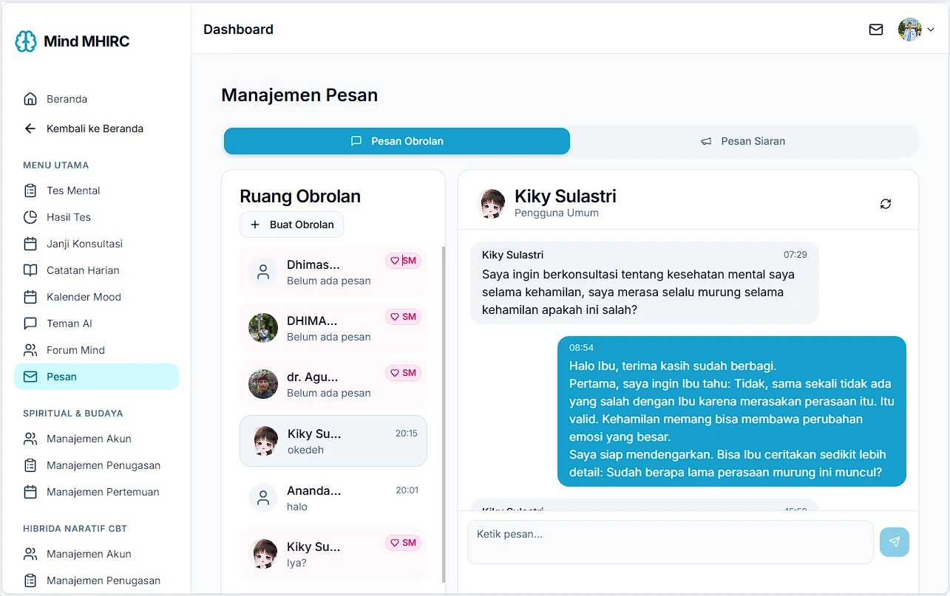Open the Hasil Tes menu item
950x596 pixels.
point(96,217)
